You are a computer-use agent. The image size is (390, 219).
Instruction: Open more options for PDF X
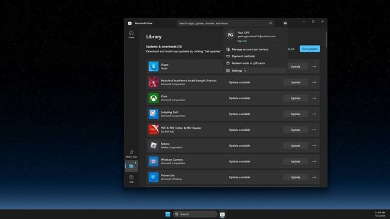tap(314, 130)
